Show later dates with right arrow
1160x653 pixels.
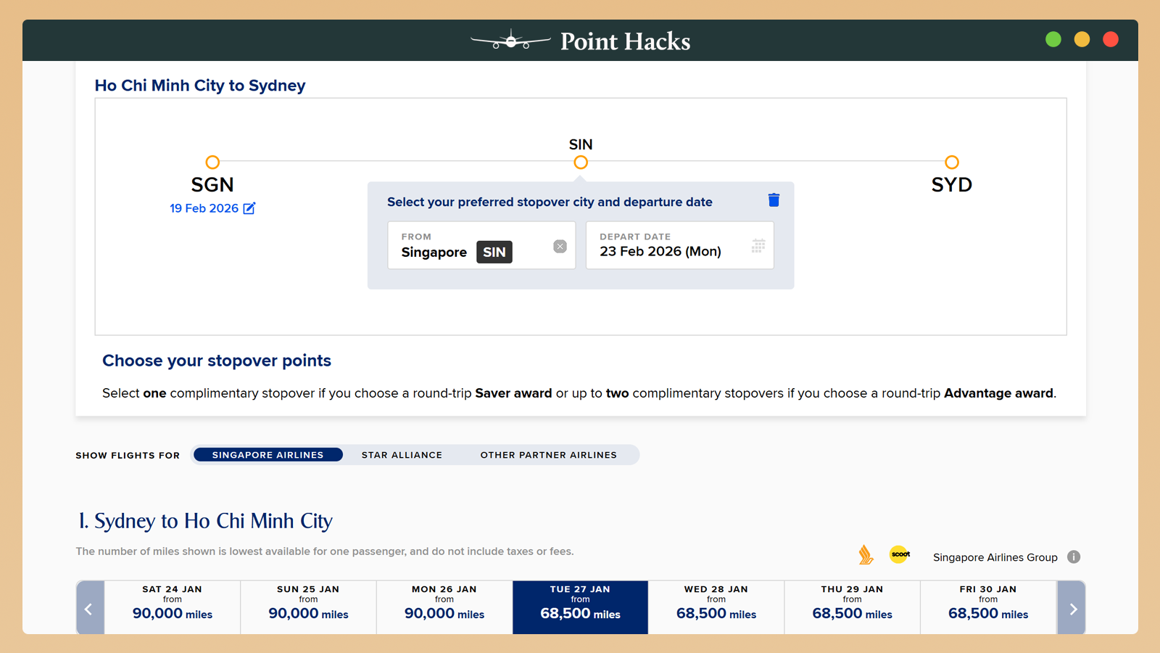(x=1072, y=608)
